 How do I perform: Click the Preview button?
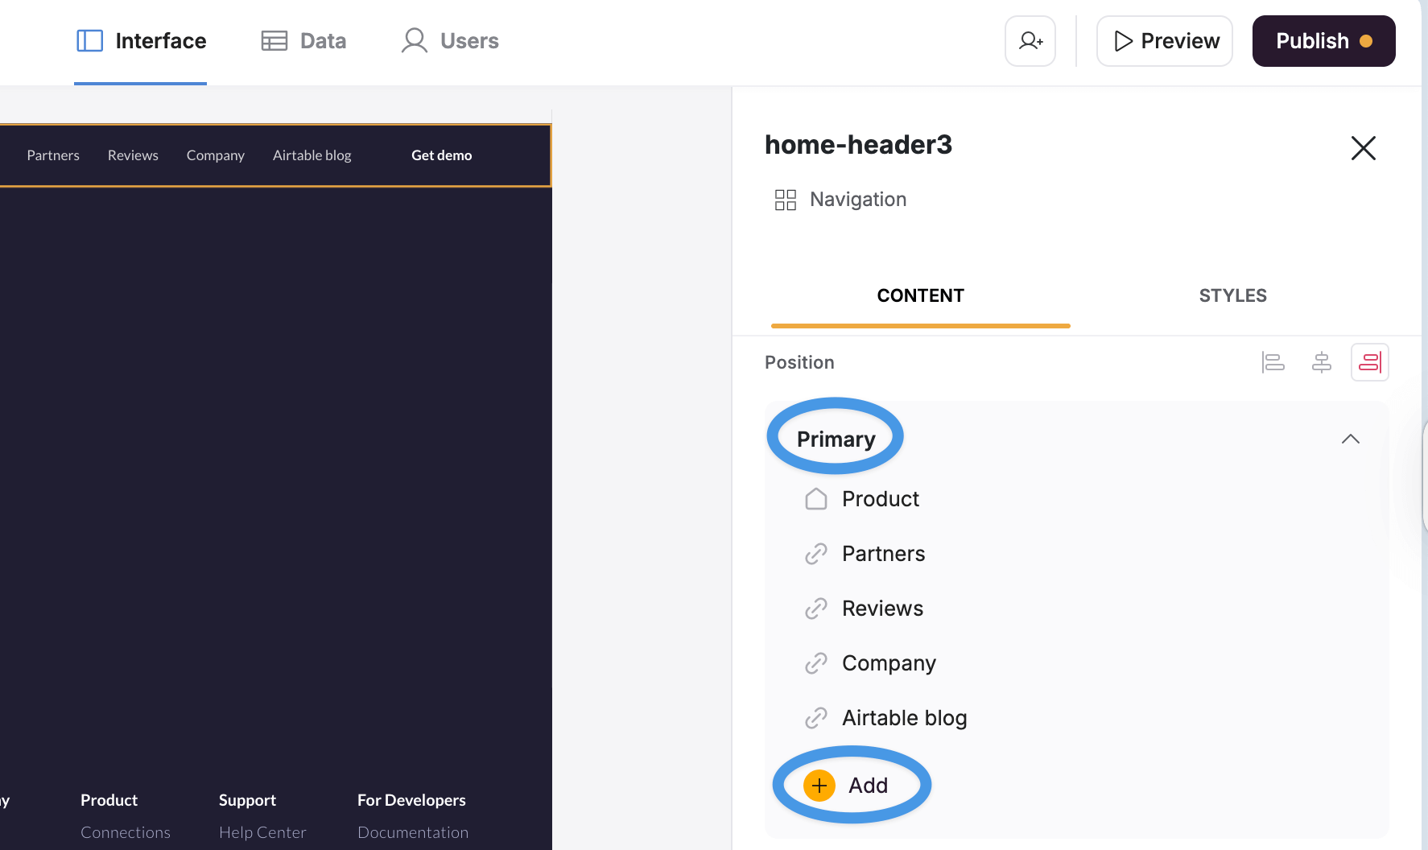coord(1165,41)
